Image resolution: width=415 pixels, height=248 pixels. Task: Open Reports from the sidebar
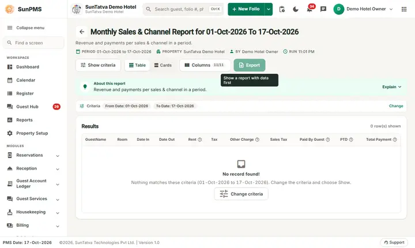tap(33, 120)
